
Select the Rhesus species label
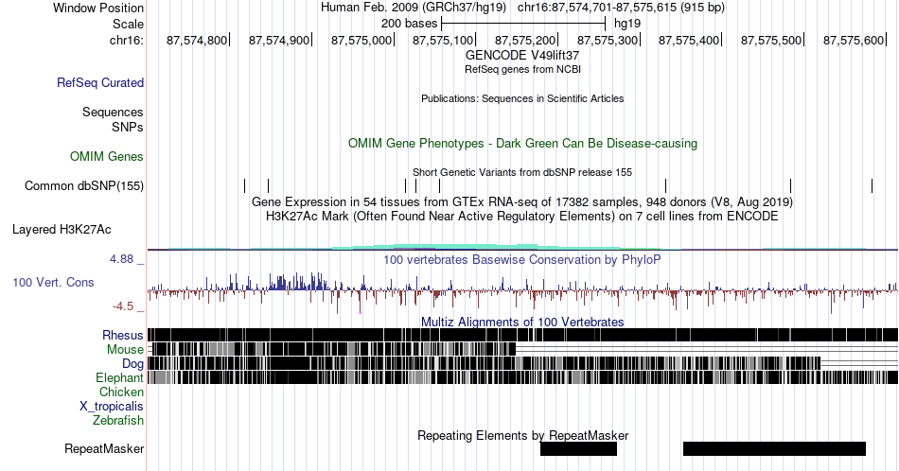123,335
